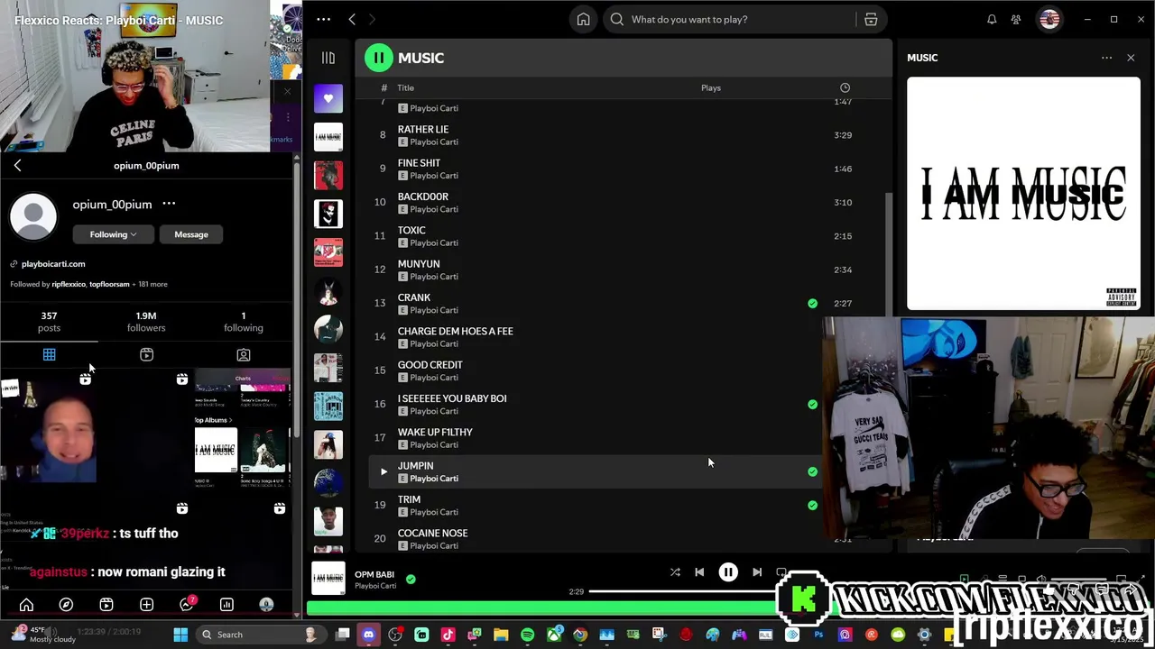The height and width of the screenshot is (649, 1155).
Task: Pause playback in the player bar
Action: 728,572
